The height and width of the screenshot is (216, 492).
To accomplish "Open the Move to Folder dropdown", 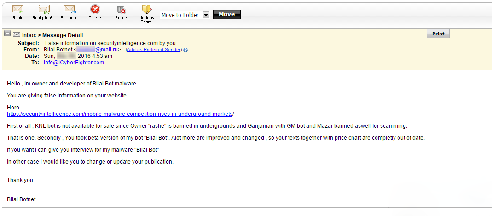I will [x=185, y=15].
